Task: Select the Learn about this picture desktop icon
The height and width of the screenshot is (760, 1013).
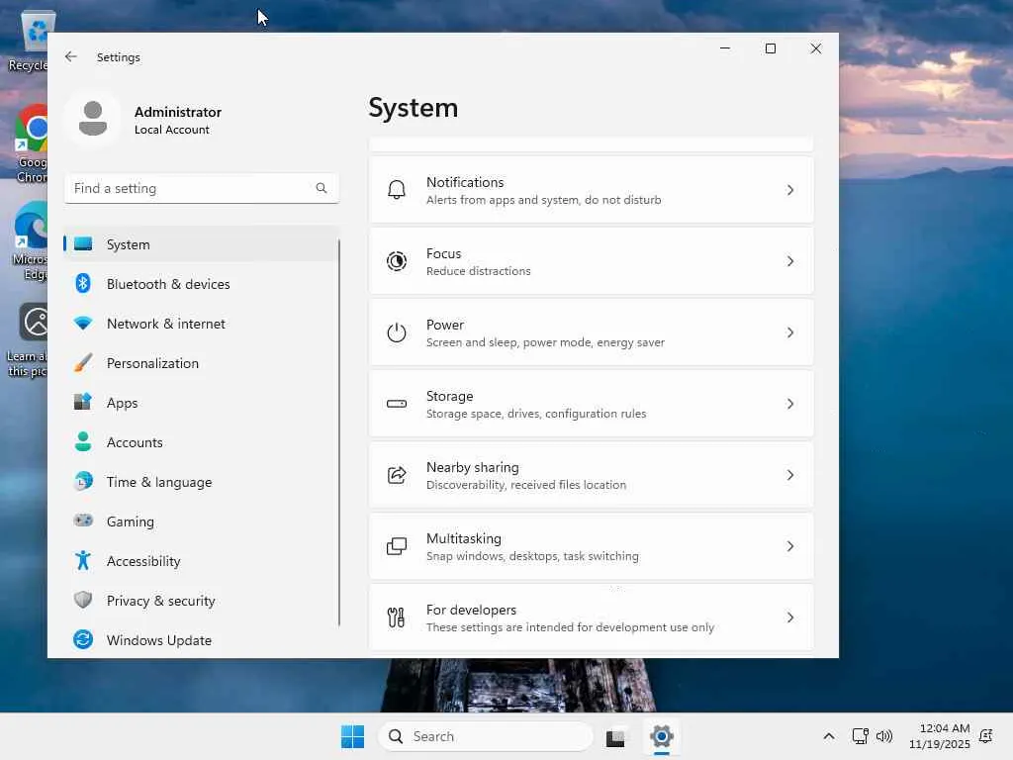Action: (27, 340)
